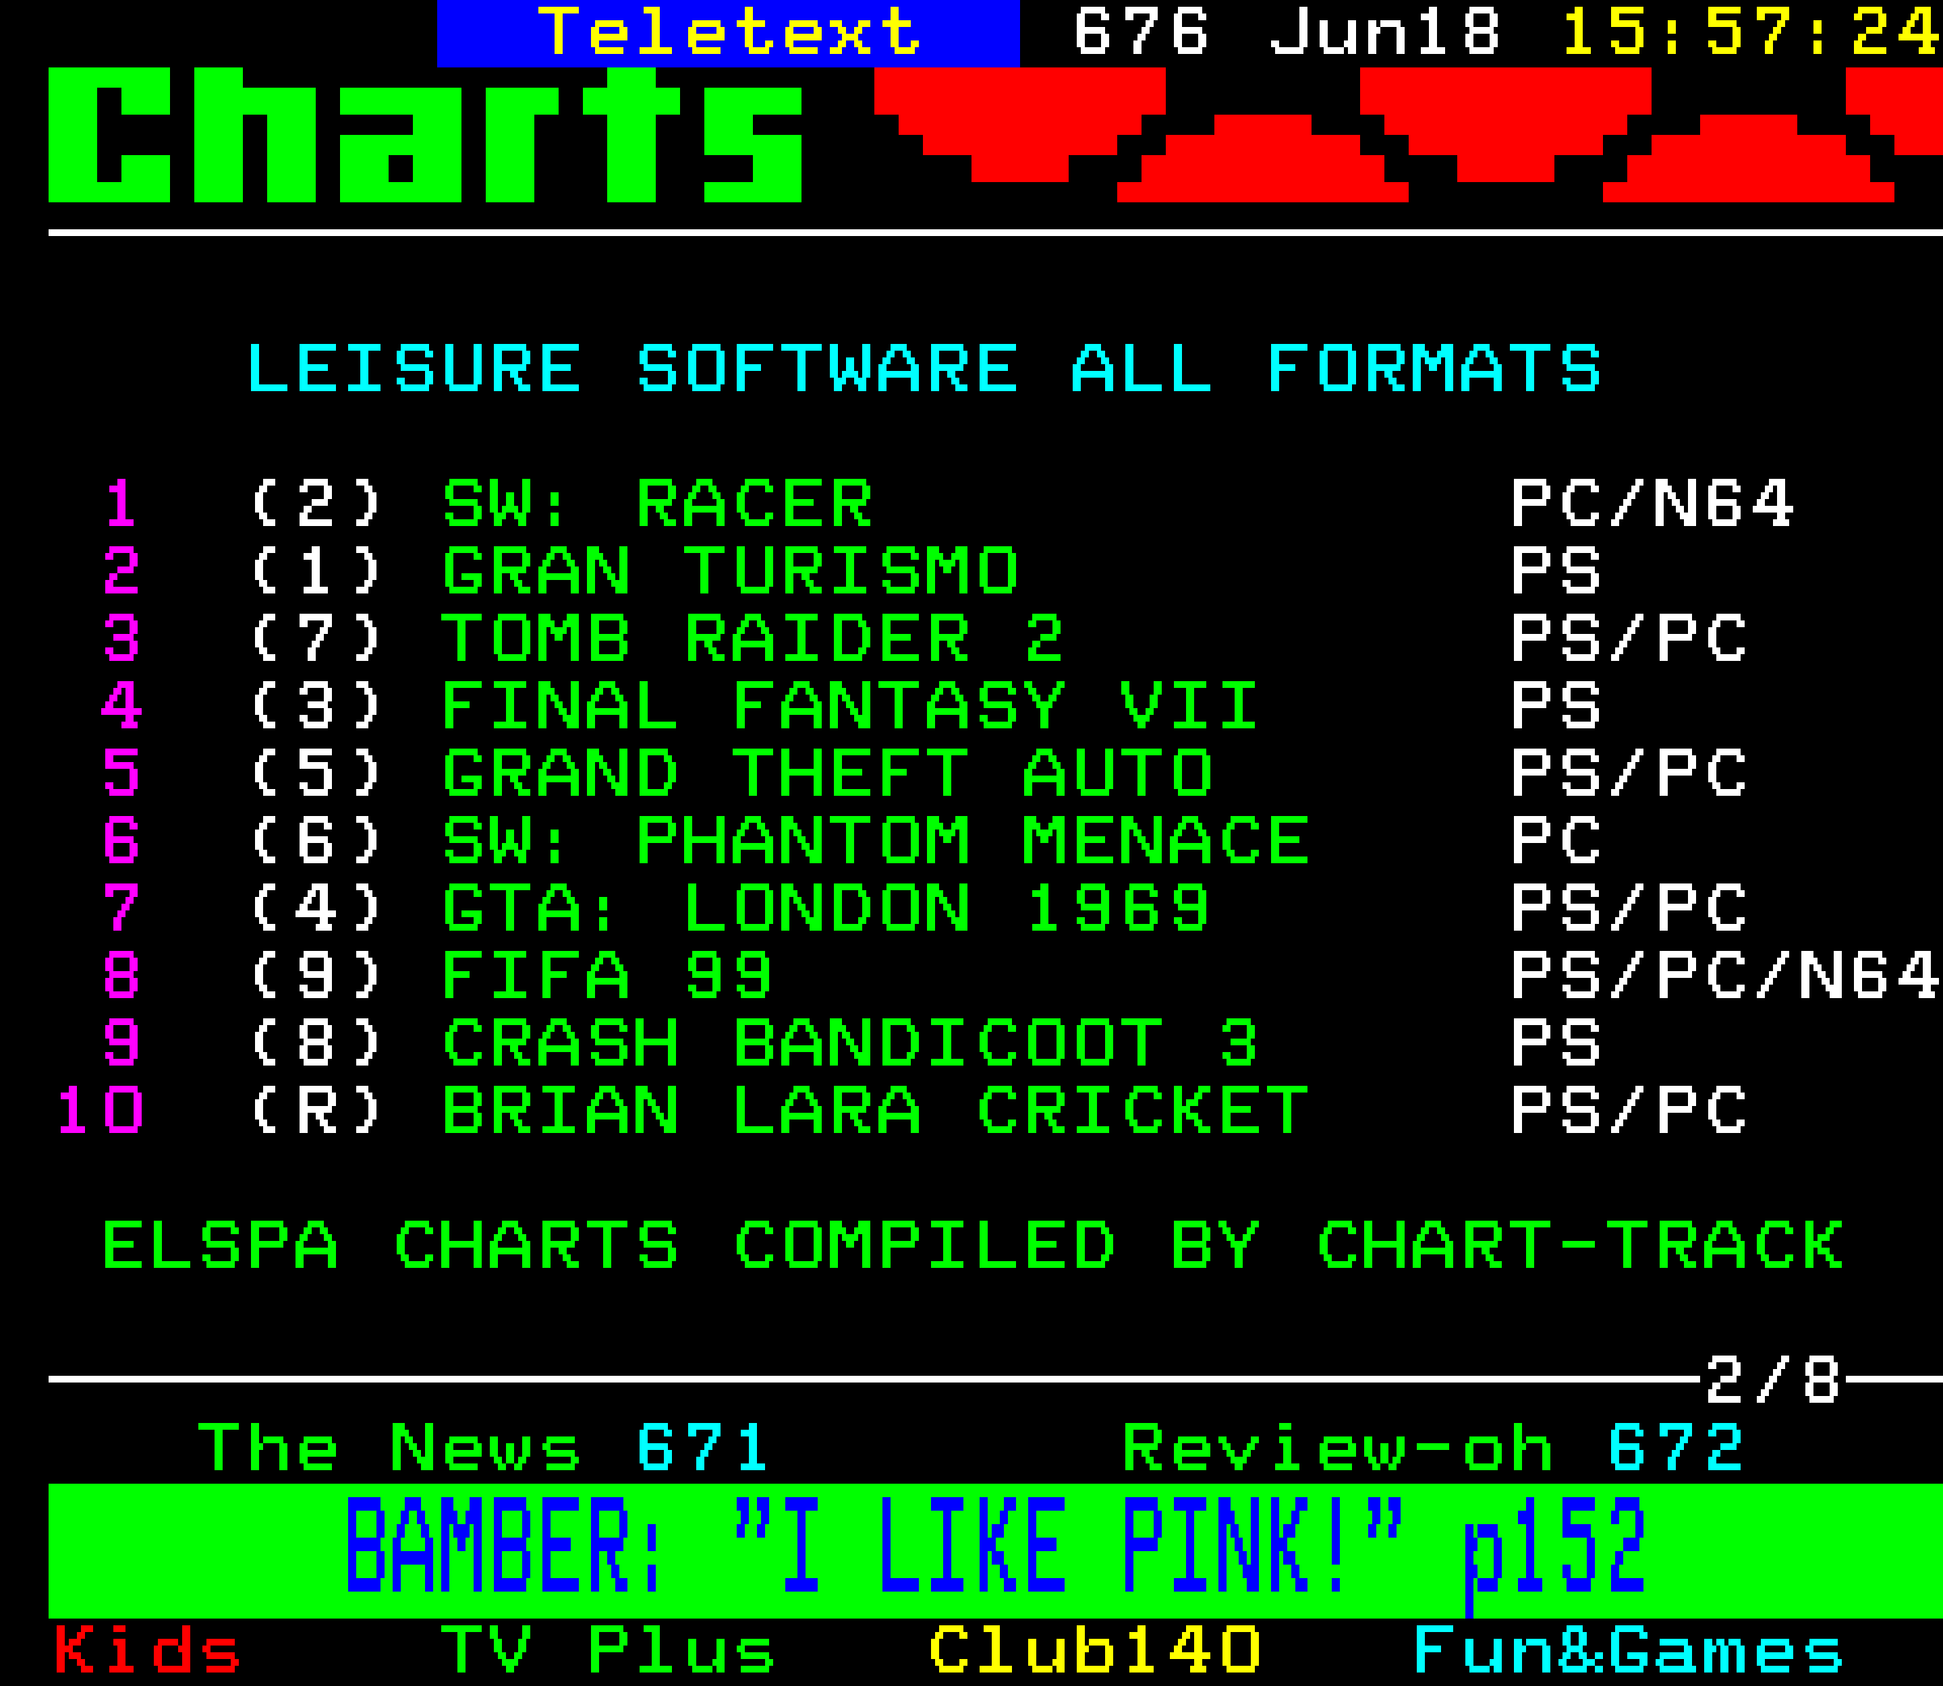
Task: Click the GRAND THEFT AUTO chart entry
Action: pyautogui.click(x=828, y=774)
